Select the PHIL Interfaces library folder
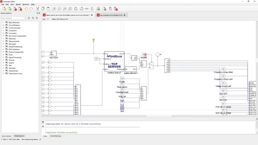The width and height of the screenshot is (258, 145). pos(14,49)
